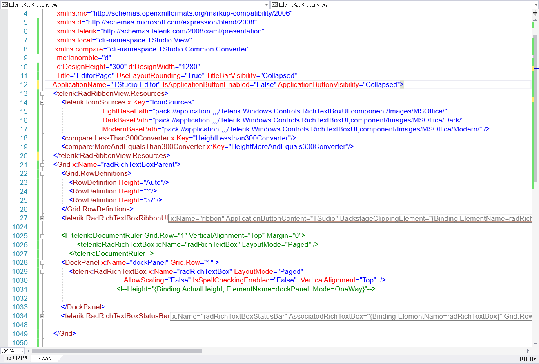Click the editor split handle icon above the scrollbar

[x=535, y=13]
